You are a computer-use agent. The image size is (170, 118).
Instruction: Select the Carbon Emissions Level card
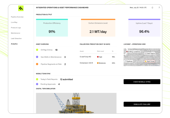click(98, 28)
